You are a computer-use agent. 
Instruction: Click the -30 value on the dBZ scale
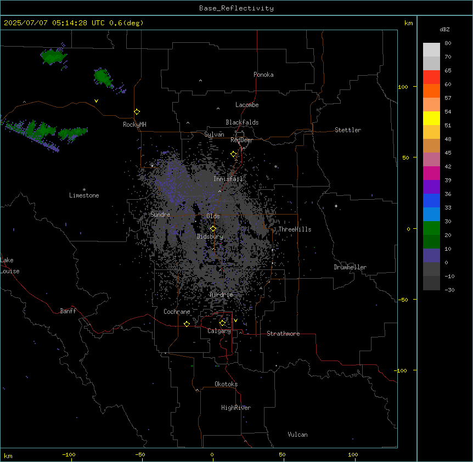[450, 290]
